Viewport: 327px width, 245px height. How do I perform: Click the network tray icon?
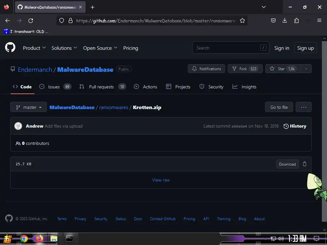273,239
